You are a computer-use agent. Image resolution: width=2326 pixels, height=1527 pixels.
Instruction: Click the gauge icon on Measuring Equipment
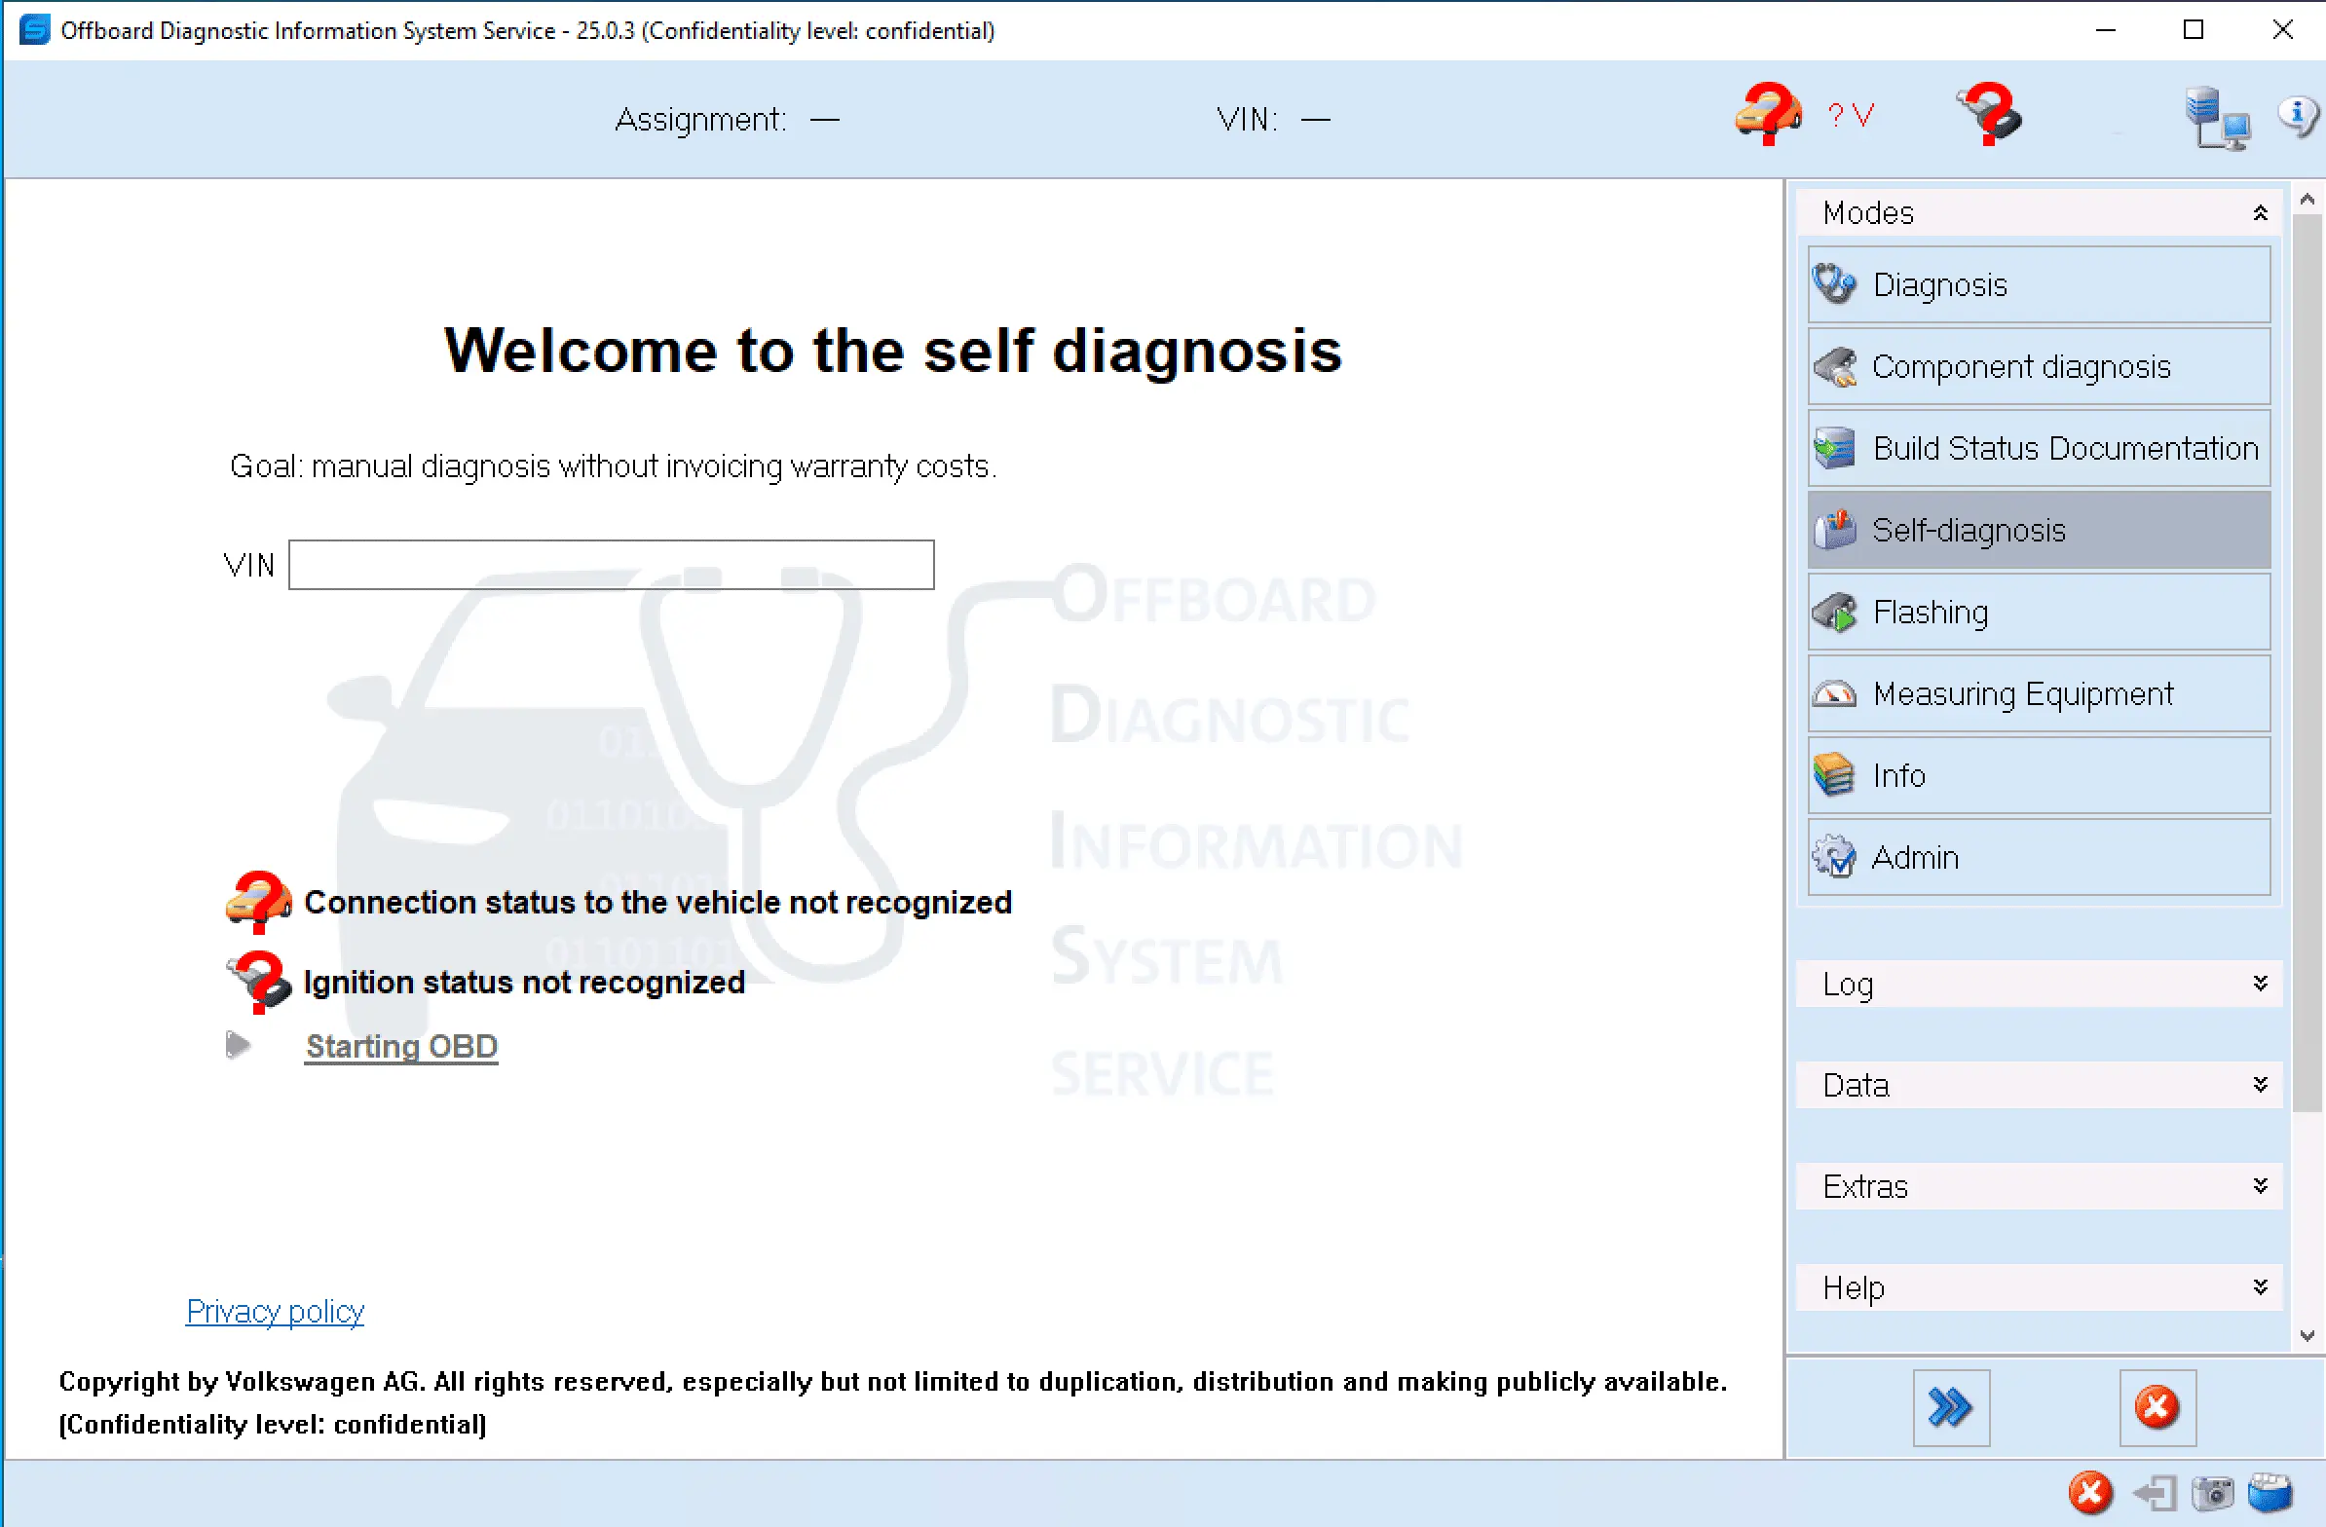pos(1834,694)
